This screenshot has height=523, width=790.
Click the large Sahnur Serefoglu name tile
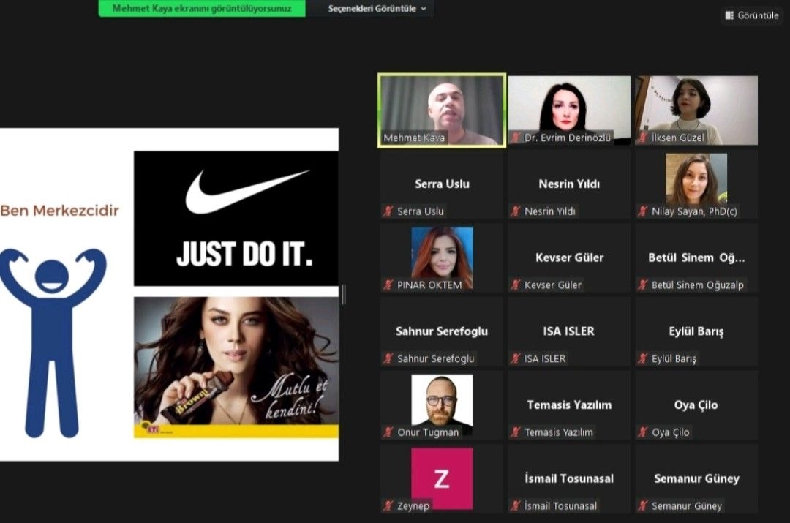click(x=442, y=331)
